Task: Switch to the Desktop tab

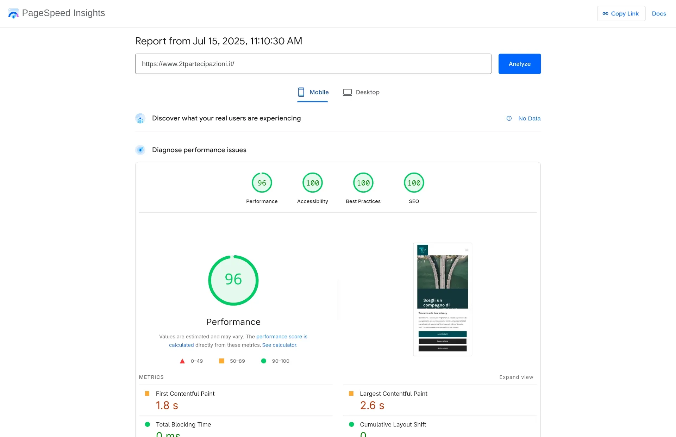Action: [361, 92]
